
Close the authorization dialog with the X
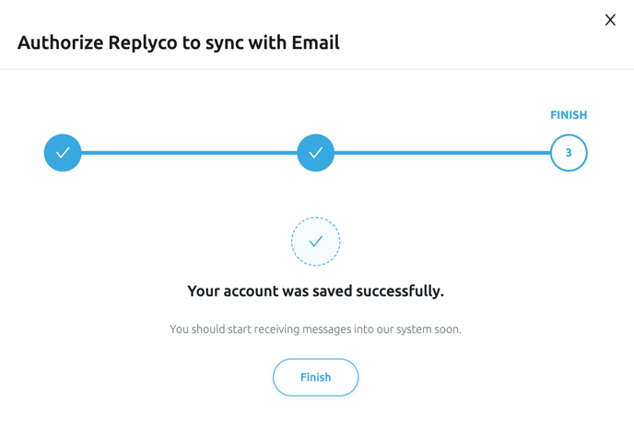click(x=610, y=20)
